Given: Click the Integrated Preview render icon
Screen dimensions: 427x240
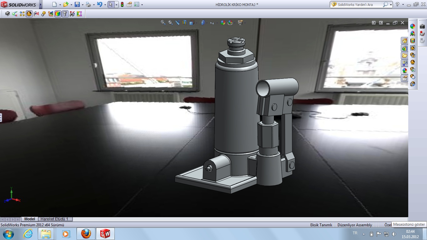Looking at the screenshot, I should [413, 48].
